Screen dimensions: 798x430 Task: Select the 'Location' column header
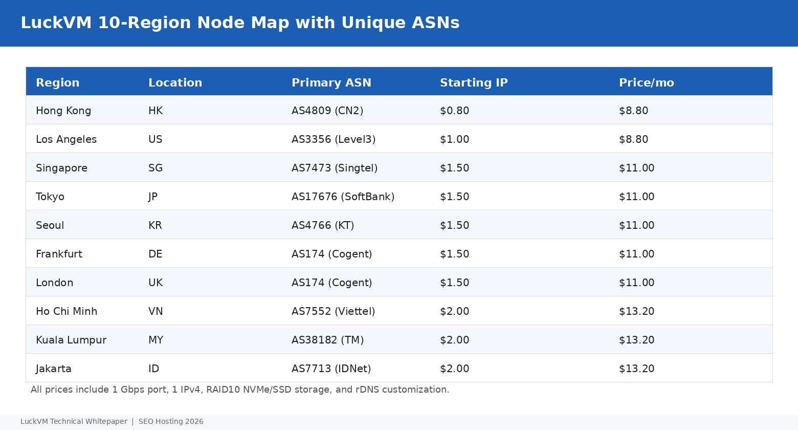175,83
